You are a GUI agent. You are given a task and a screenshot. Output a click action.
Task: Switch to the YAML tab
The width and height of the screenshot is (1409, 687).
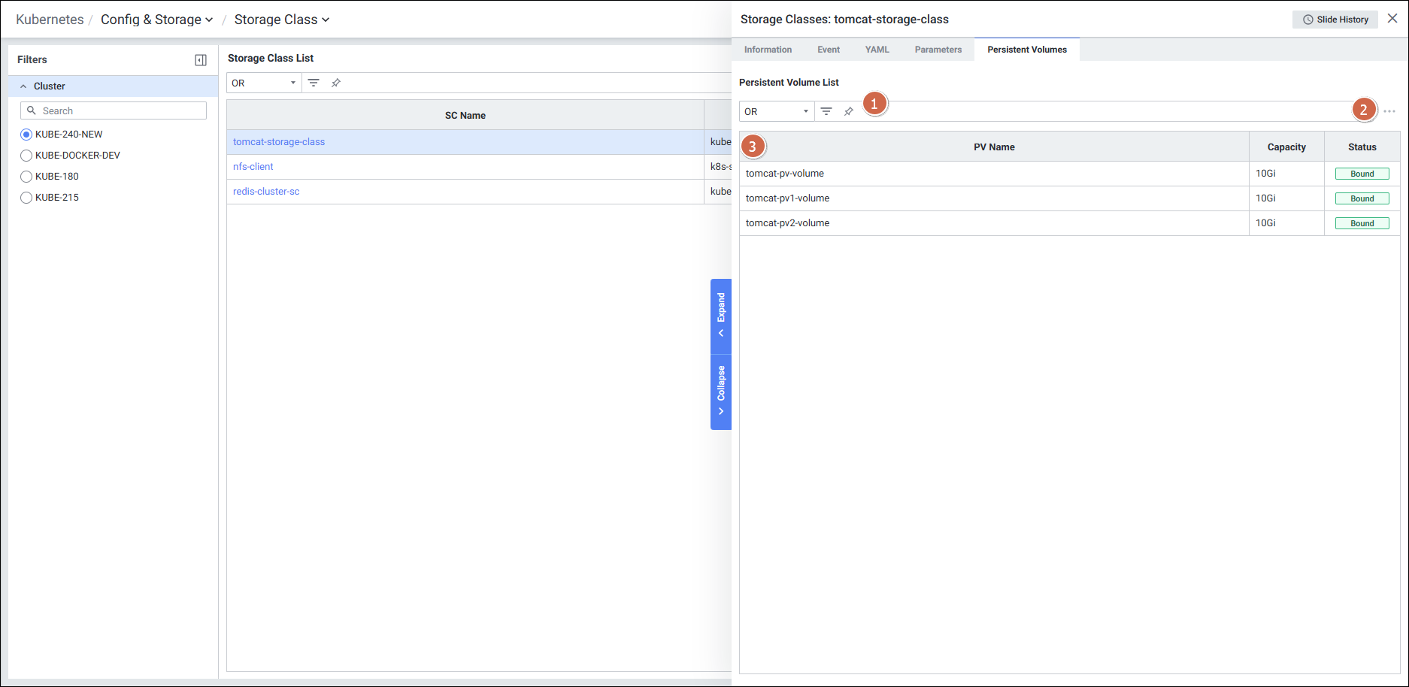[x=877, y=50]
